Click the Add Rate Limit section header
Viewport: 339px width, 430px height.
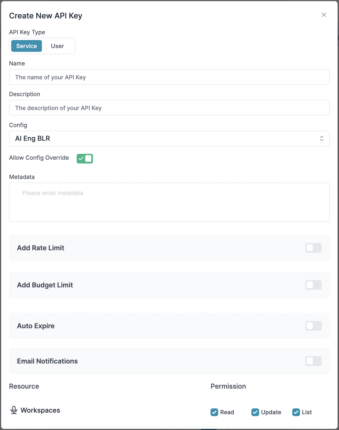click(40, 248)
